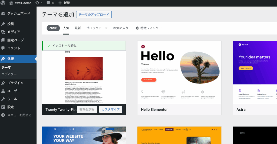This screenshot has width=277, height=144.
Task: Click the カスタマイズ button
Action: click(x=110, y=109)
